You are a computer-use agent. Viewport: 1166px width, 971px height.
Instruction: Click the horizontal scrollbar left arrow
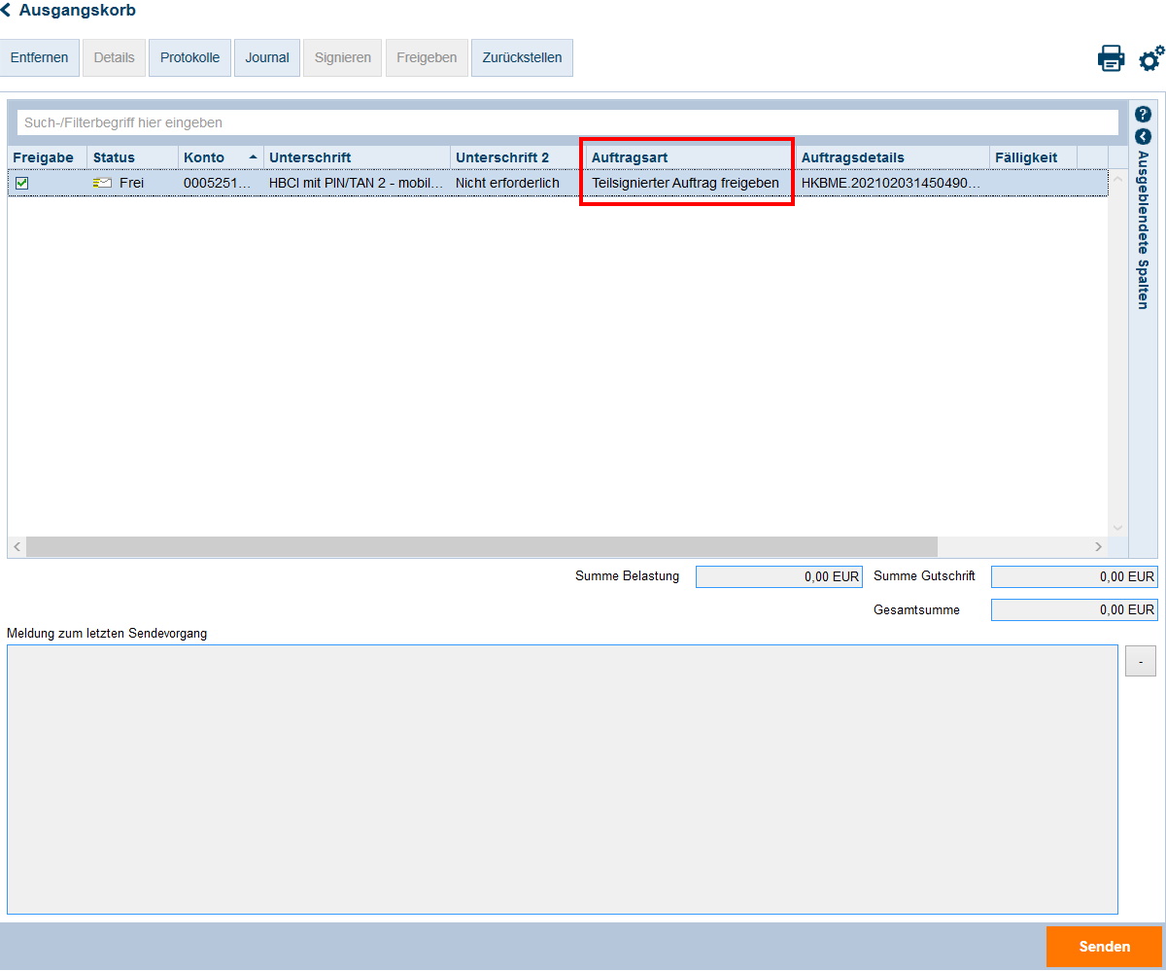(17, 547)
